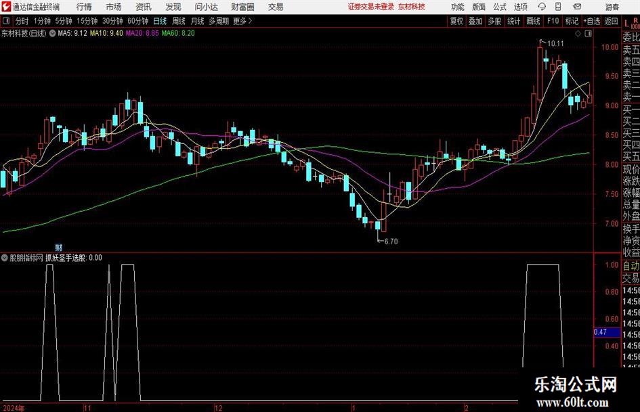Click the 通达信 red logo icon
Image resolution: width=640 pixels, height=412 pixels.
[x=6, y=7]
